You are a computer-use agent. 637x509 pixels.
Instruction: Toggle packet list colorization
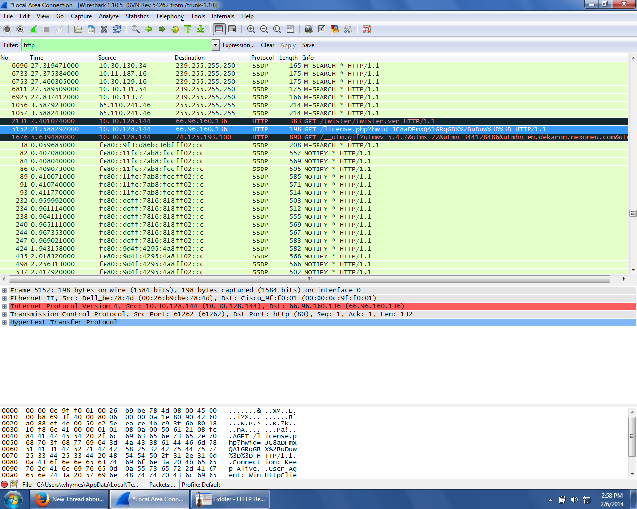click(219, 29)
